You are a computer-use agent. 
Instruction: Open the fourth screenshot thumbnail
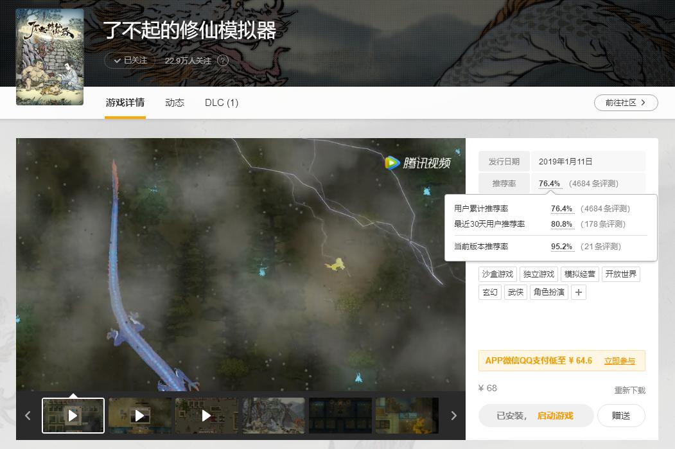point(273,416)
